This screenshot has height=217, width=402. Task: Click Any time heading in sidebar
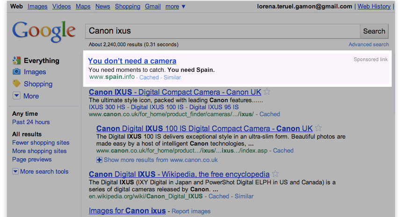pos(25,113)
